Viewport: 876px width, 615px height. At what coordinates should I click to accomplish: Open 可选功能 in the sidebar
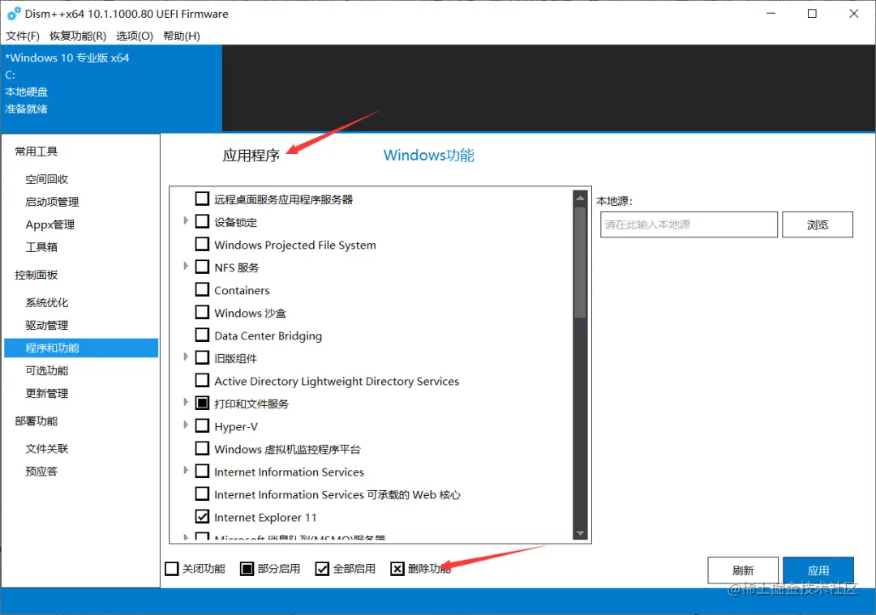pyautogui.click(x=47, y=370)
